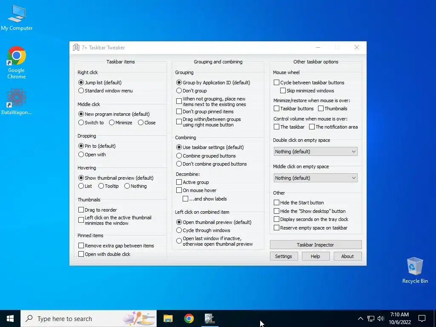Choose Minimize for middle click
436x327 pixels.
point(120,123)
